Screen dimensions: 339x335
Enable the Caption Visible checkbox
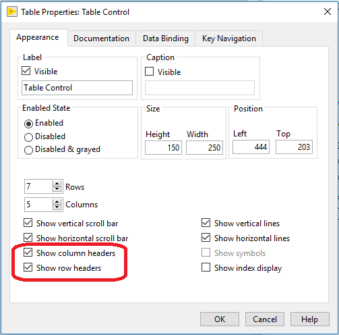150,72
